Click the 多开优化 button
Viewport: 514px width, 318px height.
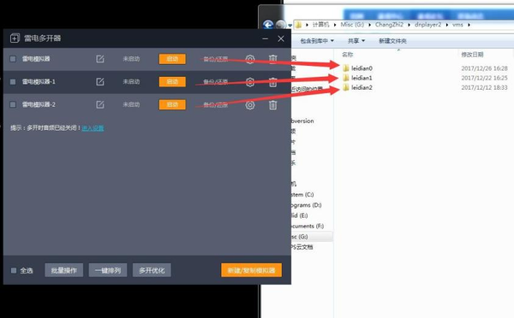[x=152, y=270]
